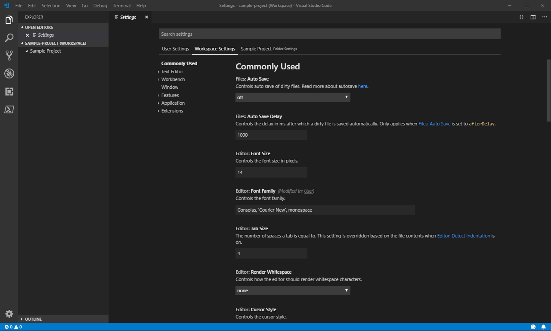Viewport: 551px width, 331px height.
Task: Click the warnings count in the status bar
Action: [x=18, y=327]
